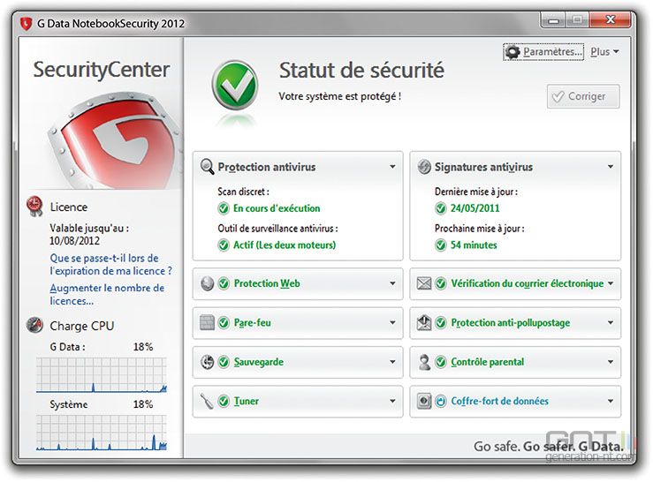The height and width of the screenshot is (482, 653).
Task: Expand the Protection antivirus dropdown arrow
Action: click(x=392, y=167)
